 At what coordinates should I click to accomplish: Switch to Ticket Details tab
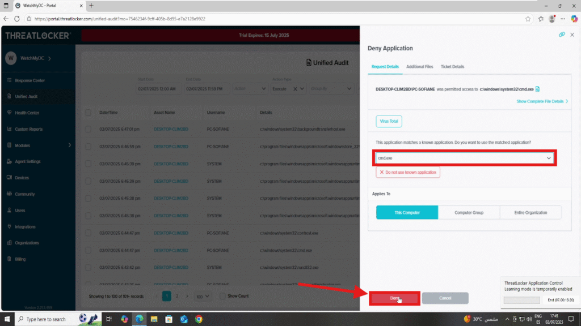pos(452,67)
